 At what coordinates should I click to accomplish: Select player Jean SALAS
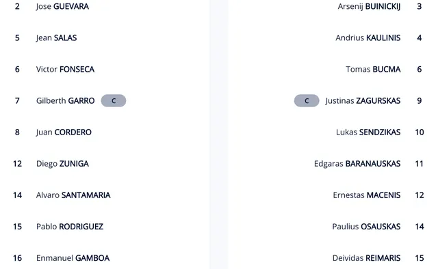click(x=56, y=38)
